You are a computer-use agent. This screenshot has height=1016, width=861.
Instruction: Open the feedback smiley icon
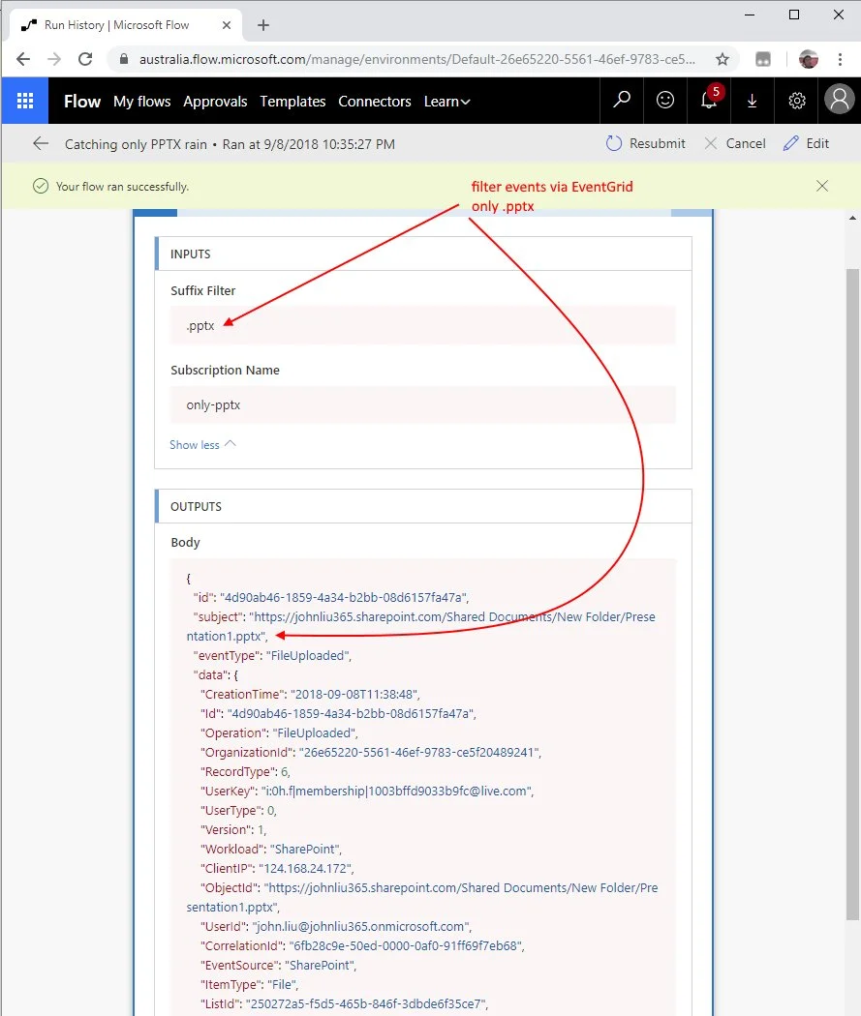coord(665,101)
